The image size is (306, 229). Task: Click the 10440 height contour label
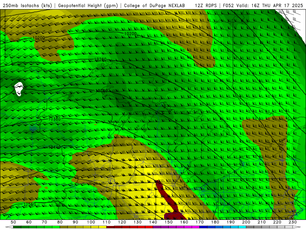pyautogui.click(x=54, y=147)
